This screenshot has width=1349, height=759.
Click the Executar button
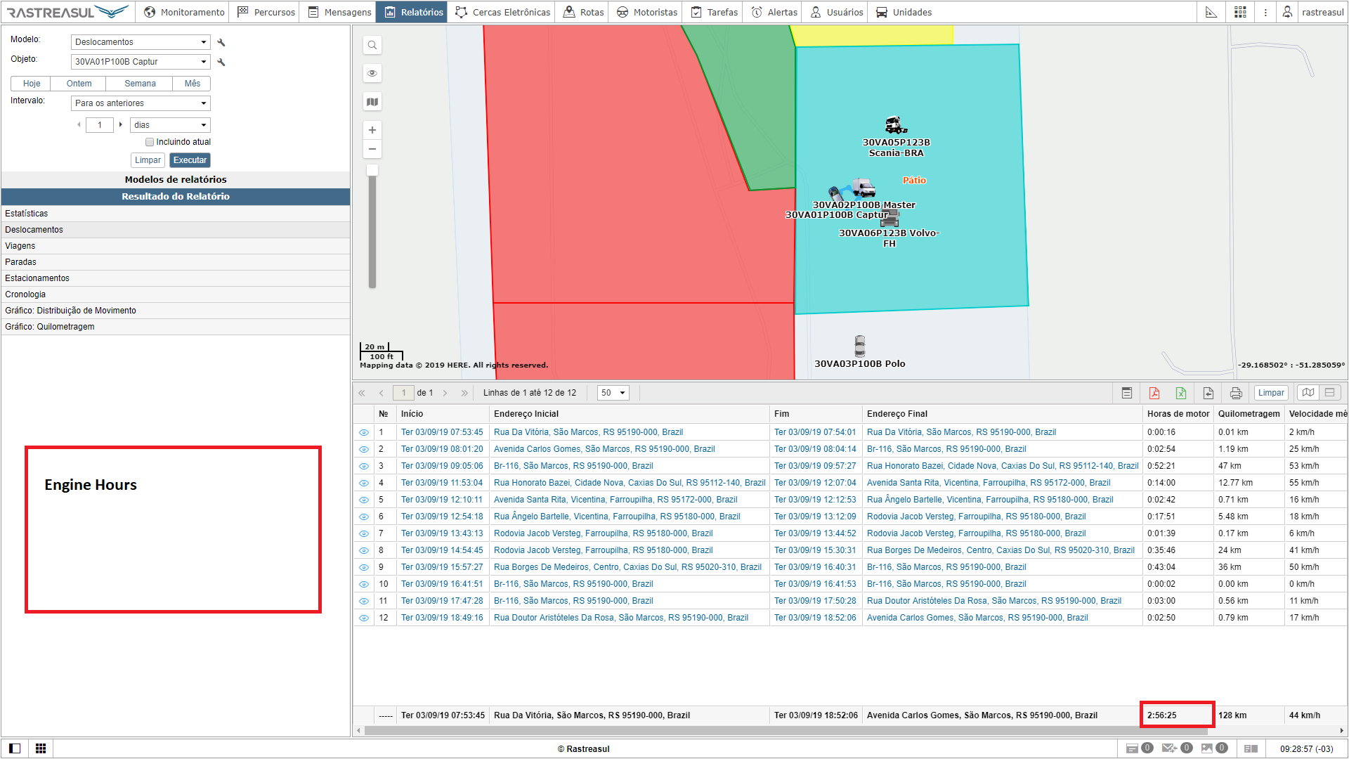point(190,160)
